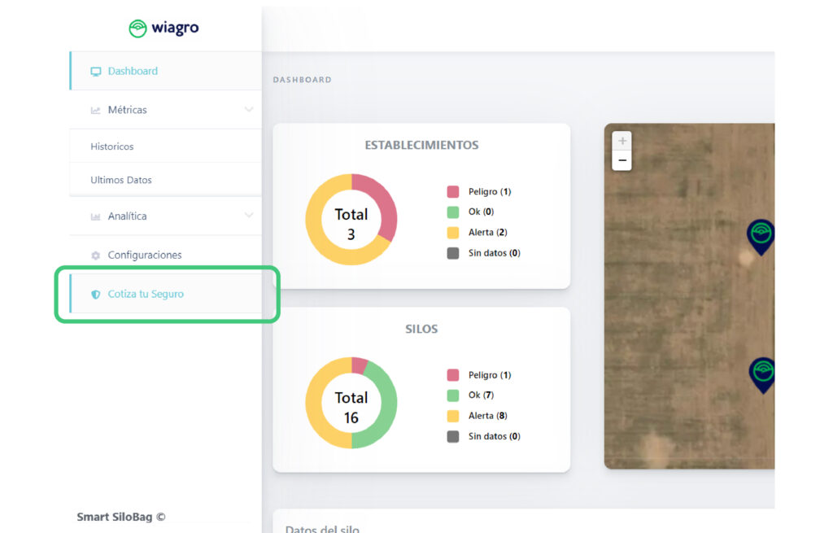Click Silos 'Sin datos (0)' legend label

[x=494, y=437]
